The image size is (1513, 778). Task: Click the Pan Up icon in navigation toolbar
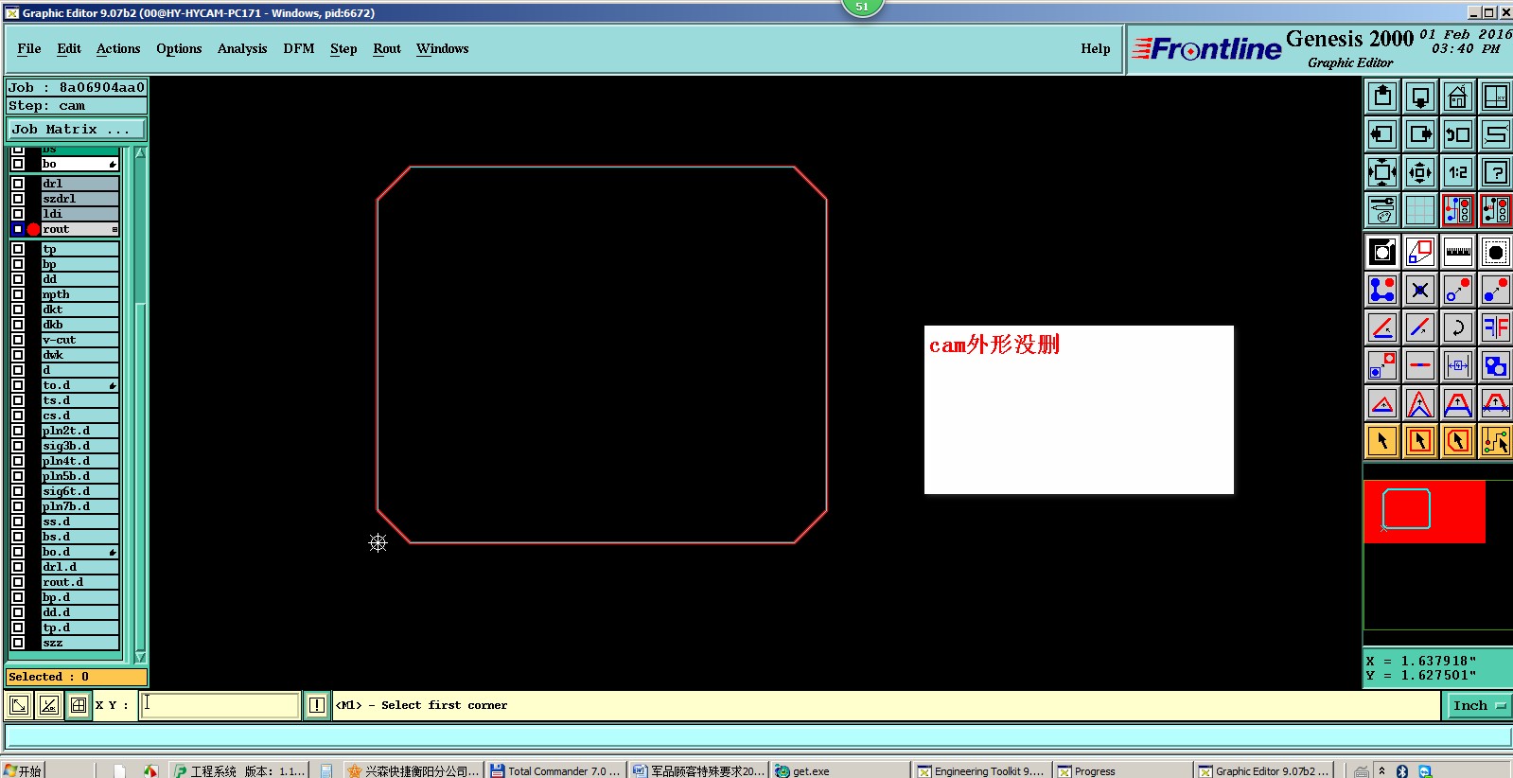tap(1382, 97)
